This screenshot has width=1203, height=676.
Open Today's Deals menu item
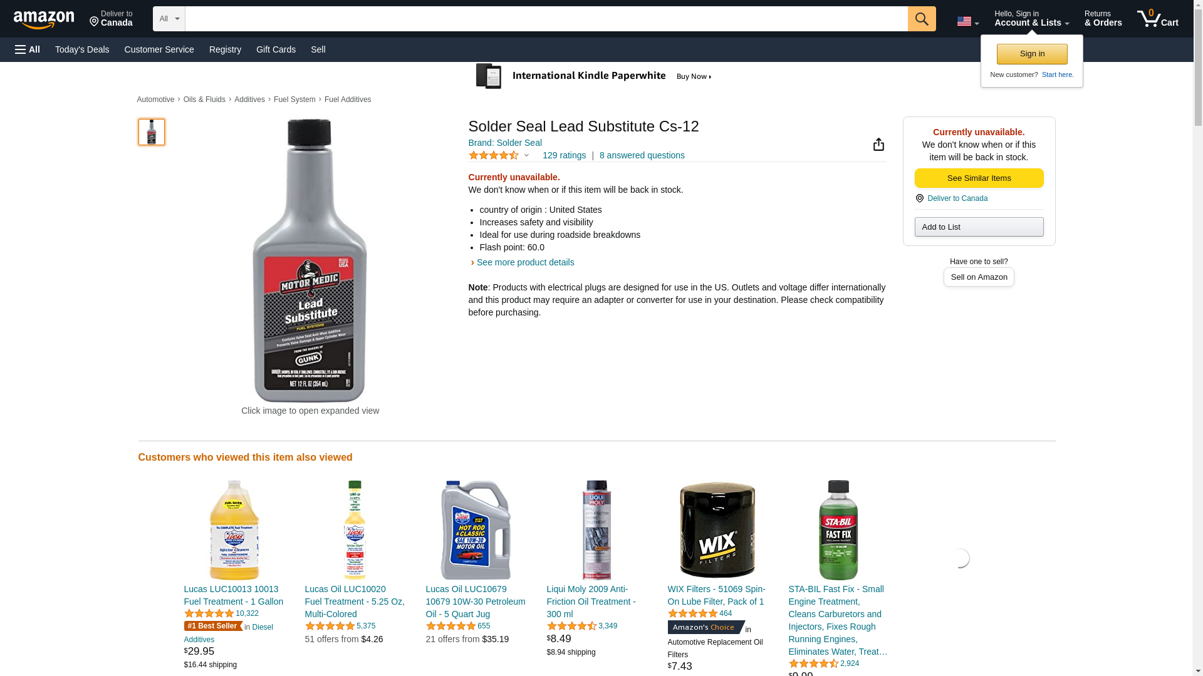[x=82, y=49]
